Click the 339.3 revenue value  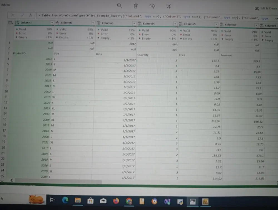point(257,61)
